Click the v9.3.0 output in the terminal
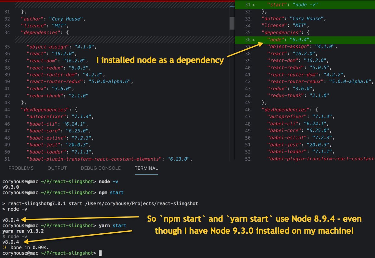Screen dimensions: 375x258 point(10,187)
